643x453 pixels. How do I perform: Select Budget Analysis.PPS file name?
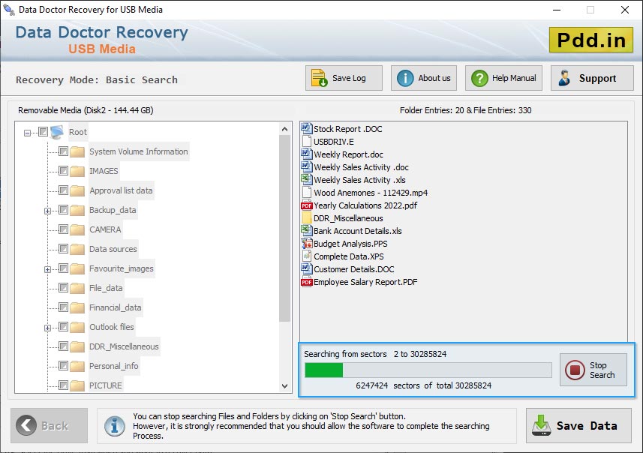coord(350,244)
